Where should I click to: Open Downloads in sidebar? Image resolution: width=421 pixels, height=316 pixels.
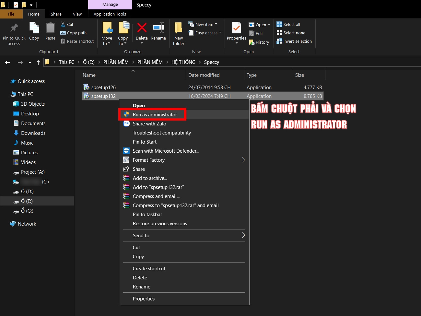pyautogui.click(x=33, y=133)
